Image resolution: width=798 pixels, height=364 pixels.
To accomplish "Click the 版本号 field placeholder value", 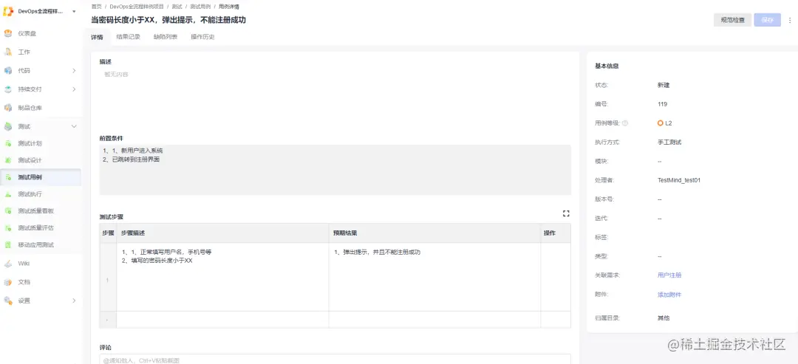I will click(660, 199).
